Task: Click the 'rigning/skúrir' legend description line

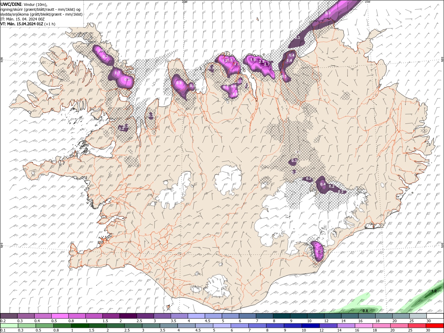Action: coord(40,9)
